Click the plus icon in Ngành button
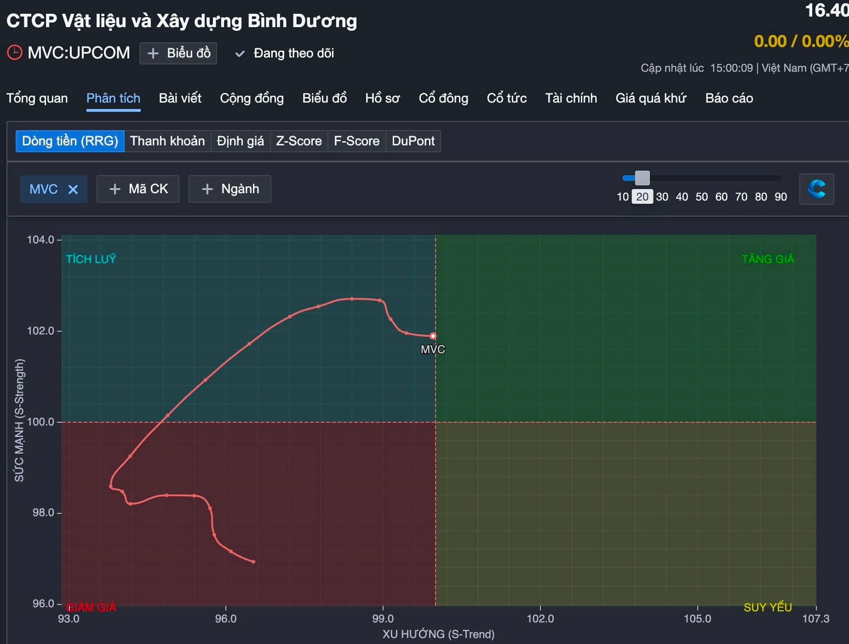Viewport: 849px width, 644px height. click(207, 189)
